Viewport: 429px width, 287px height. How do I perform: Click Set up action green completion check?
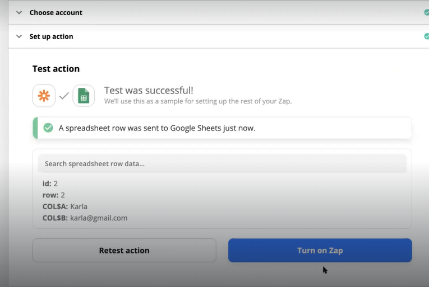coord(426,36)
